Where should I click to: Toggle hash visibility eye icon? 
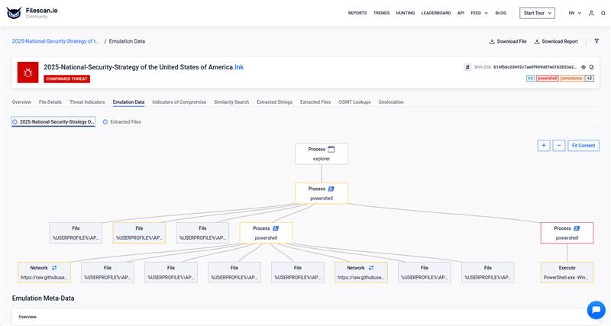584,67
